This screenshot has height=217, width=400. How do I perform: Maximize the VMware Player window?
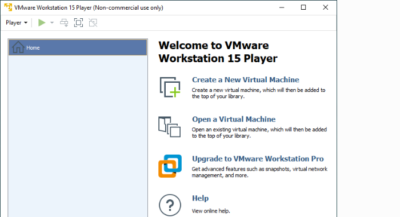303,7
